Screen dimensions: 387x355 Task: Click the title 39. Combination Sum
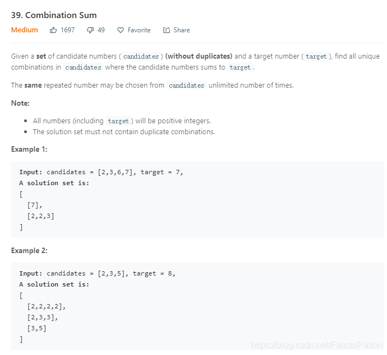point(54,15)
